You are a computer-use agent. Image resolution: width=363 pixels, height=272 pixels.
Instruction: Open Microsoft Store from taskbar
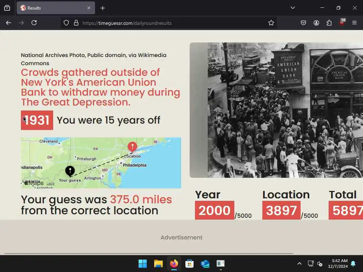(189, 263)
